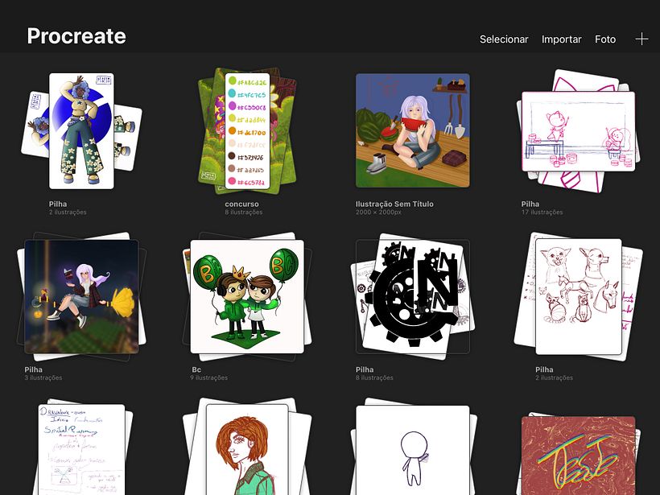Screen dimensions: 660x495
Task: Open the dog and cat sketches stack
Action: [x=578, y=295]
